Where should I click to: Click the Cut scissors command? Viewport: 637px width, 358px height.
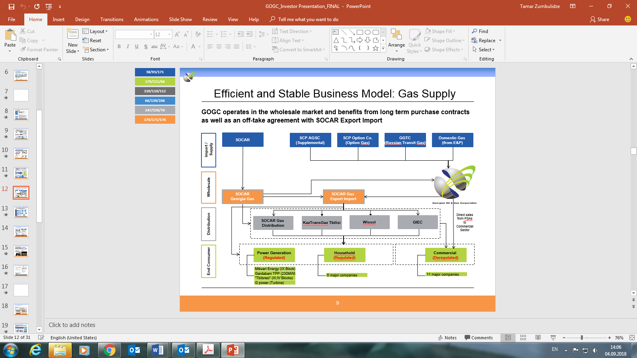point(27,31)
